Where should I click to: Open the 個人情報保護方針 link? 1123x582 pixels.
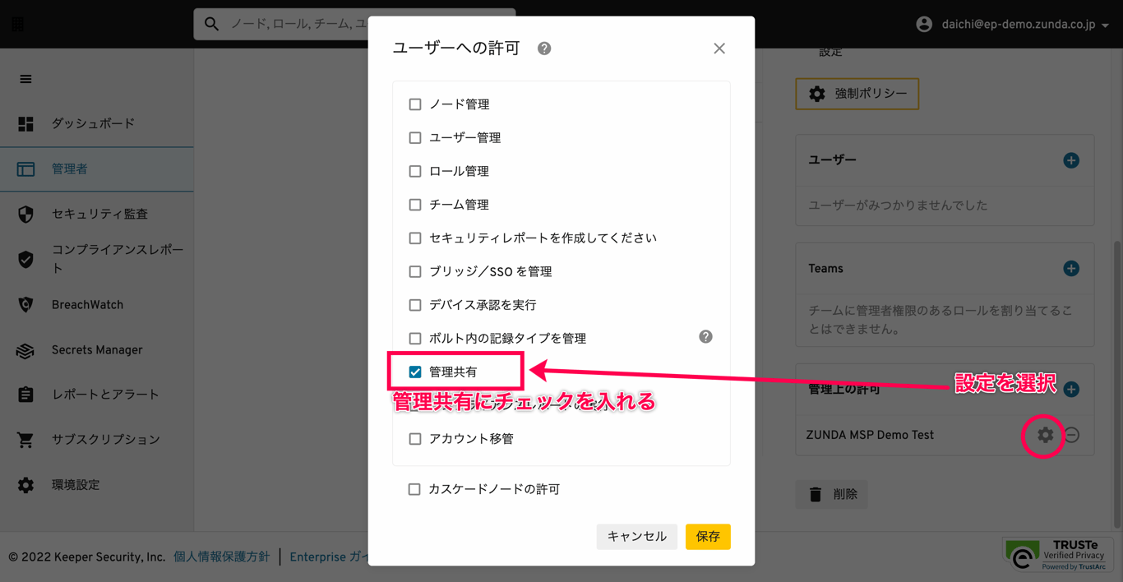pos(222,557)
